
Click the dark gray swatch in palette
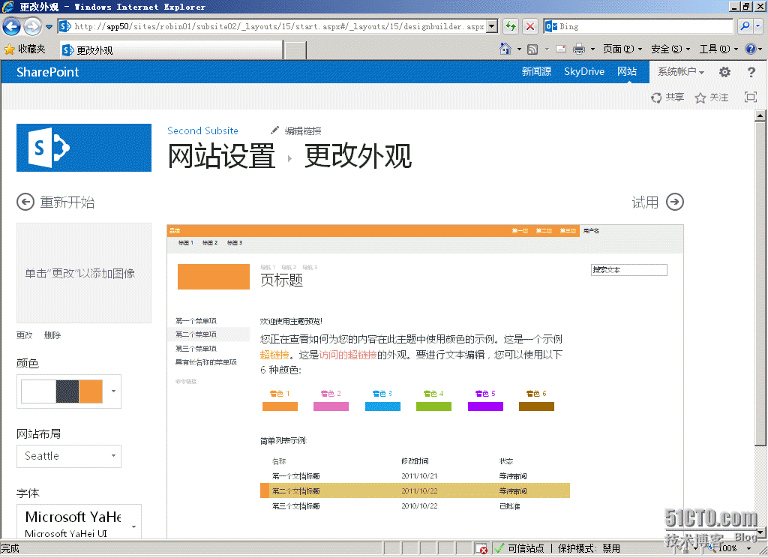click(67, 391)
